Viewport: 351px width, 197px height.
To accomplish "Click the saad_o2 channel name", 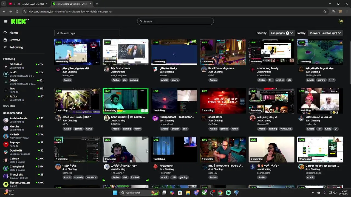I will tap(213, 173).
